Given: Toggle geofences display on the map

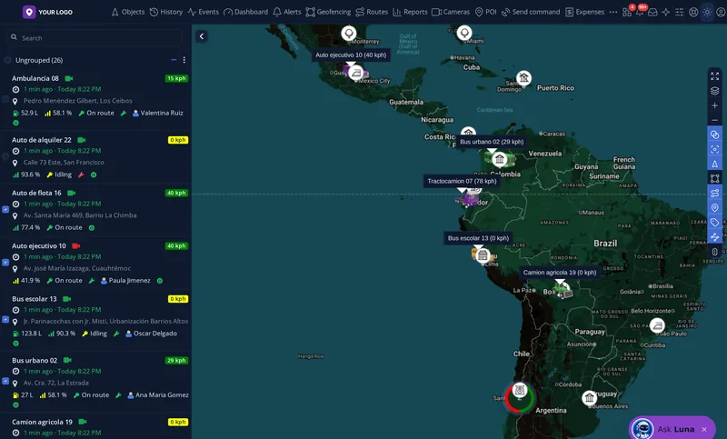Looking at the screenshot, I should point(715,178).
